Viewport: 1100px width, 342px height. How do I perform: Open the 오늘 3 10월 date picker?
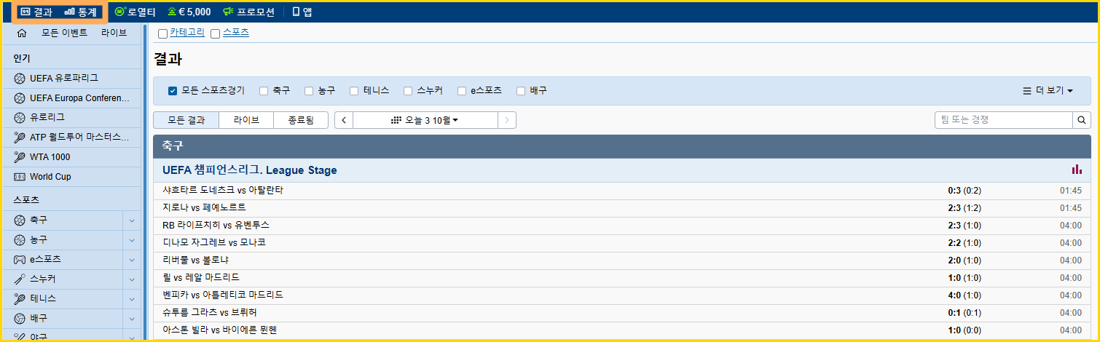[x=425, y=120]
